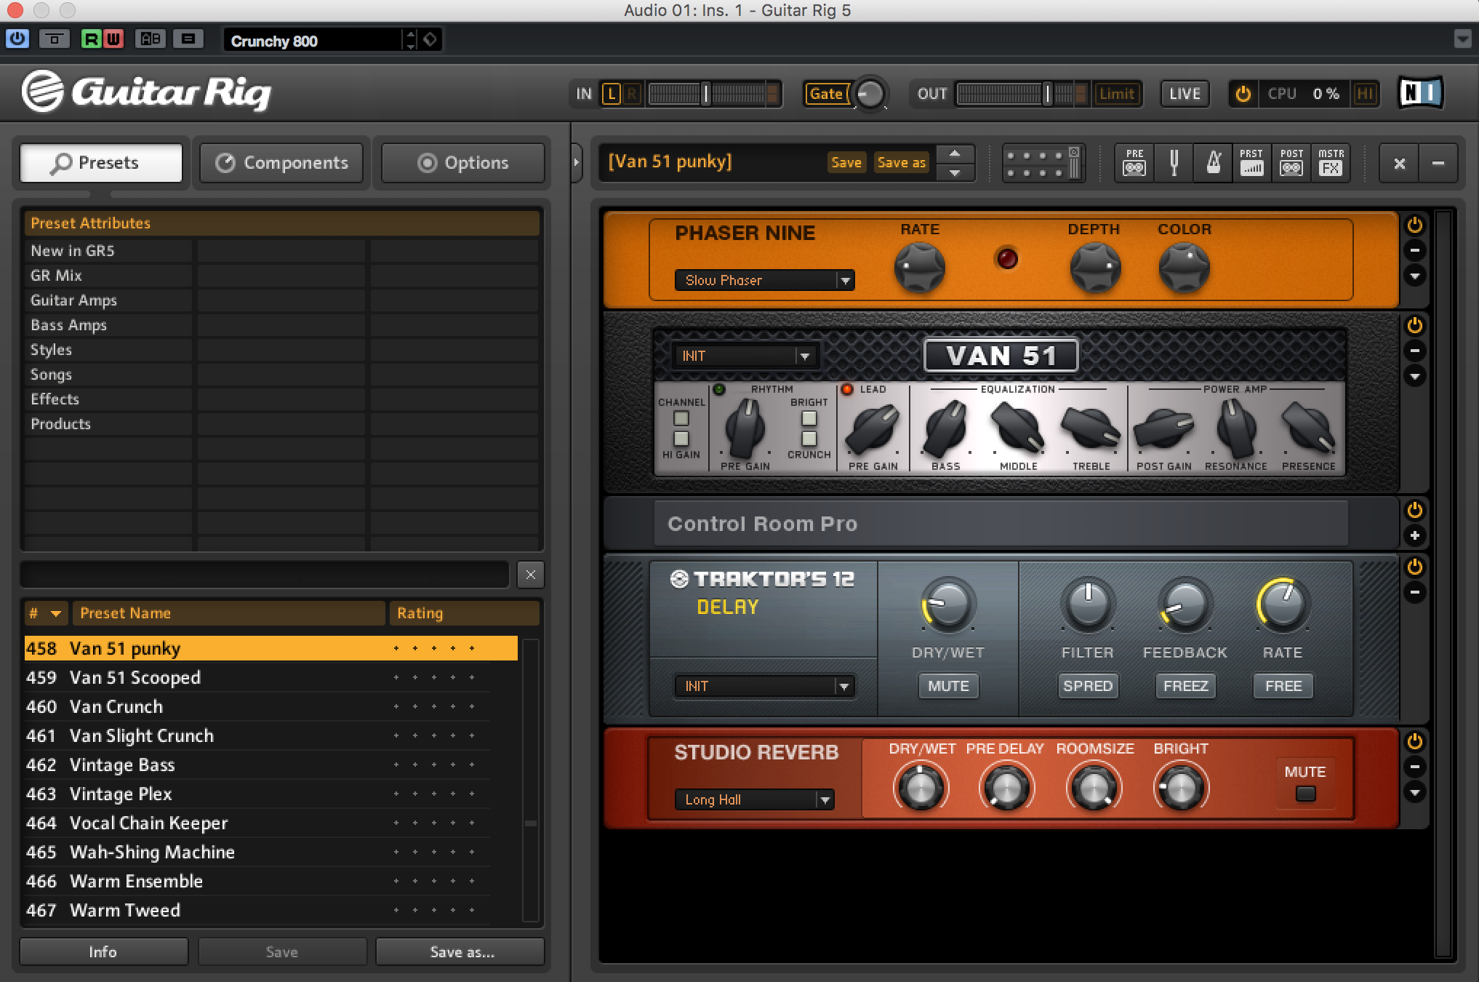Toggle the Control Room Pro power button
This screenshot has height=982, width=1479.
point(1414,510)
